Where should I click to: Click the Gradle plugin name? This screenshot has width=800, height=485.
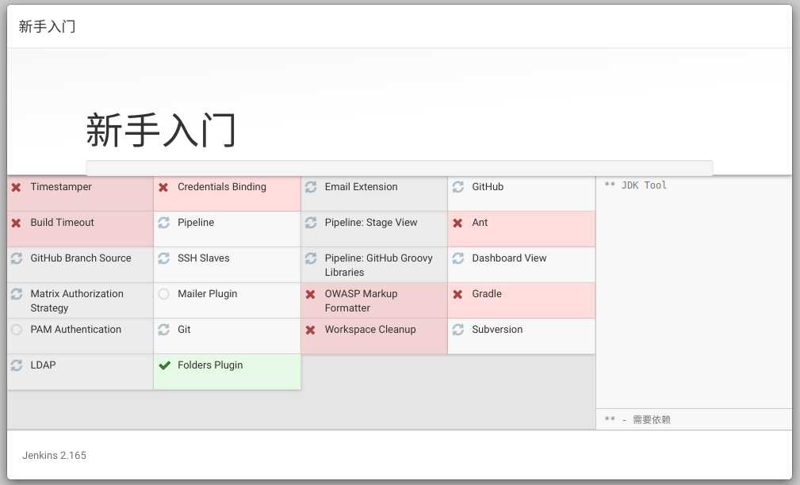click(487, 294)
